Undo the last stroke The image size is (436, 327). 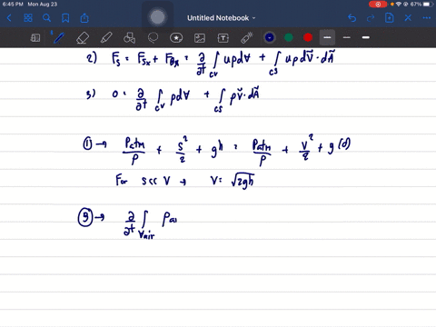[x=352, y=18]
